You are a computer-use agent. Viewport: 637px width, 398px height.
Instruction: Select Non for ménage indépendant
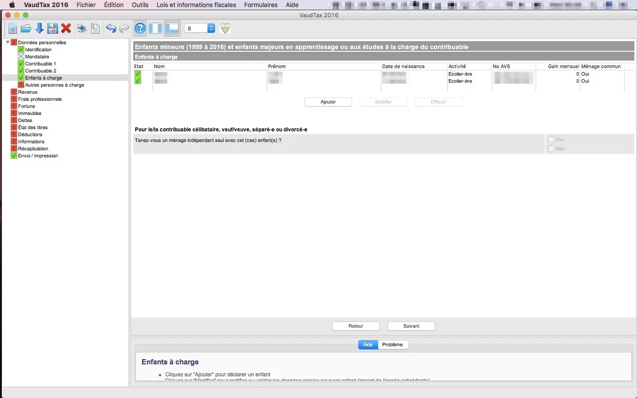[x=551, y=149]
